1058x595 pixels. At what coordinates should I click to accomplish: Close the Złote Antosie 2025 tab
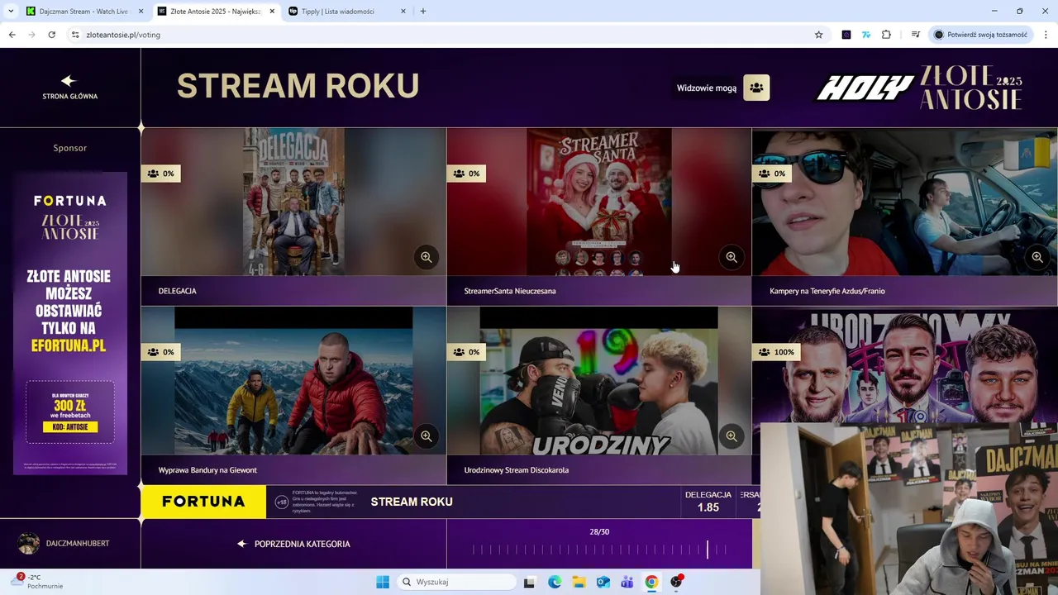click(x=272, y=11)
